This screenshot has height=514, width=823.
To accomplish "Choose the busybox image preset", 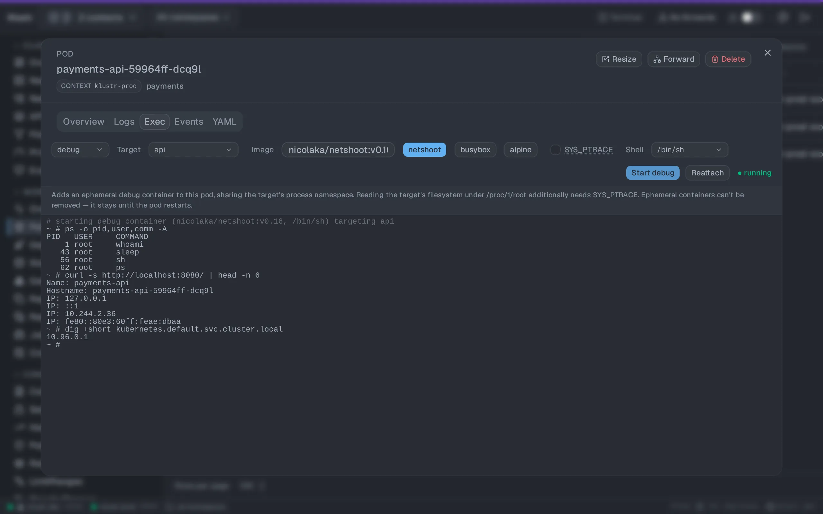I will 475,150.
